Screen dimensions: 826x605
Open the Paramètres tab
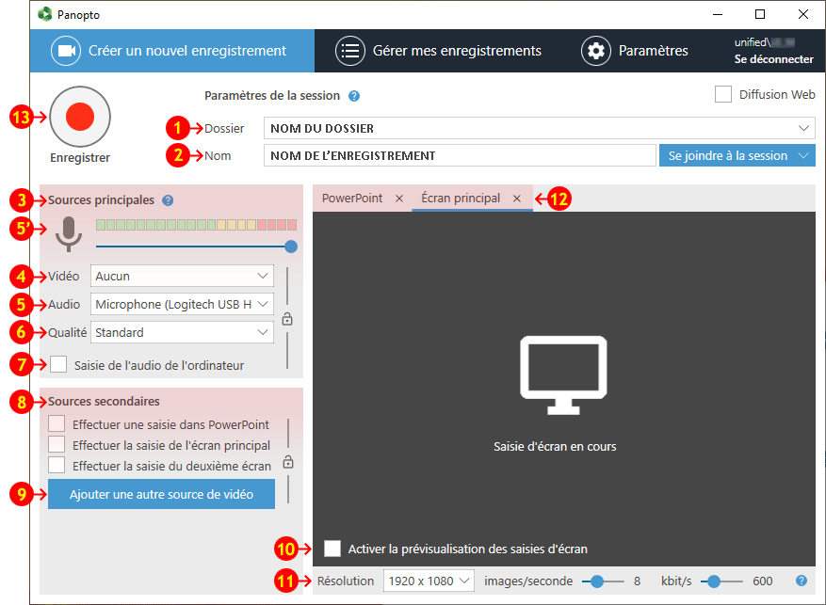pos(635,51)
